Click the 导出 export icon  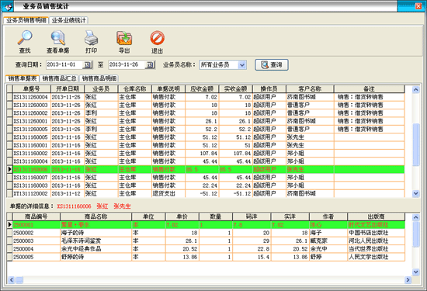[x=124, y=38]
